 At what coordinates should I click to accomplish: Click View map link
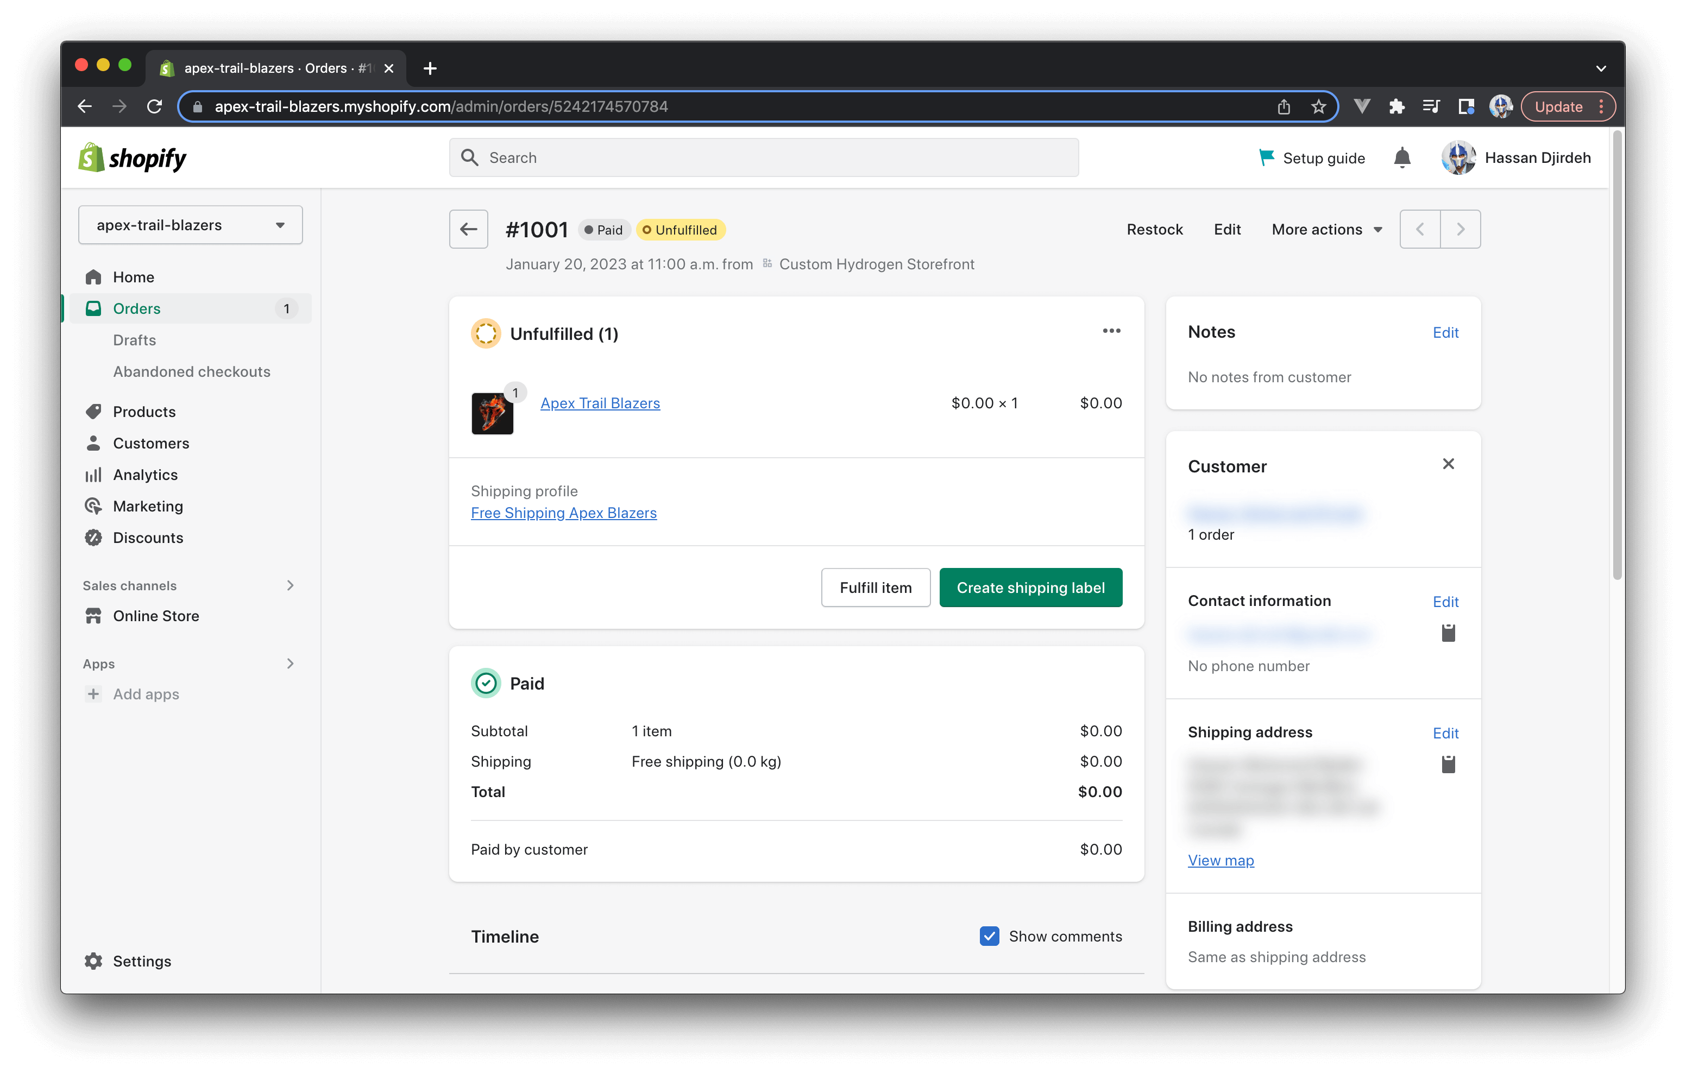point(1221,860)
